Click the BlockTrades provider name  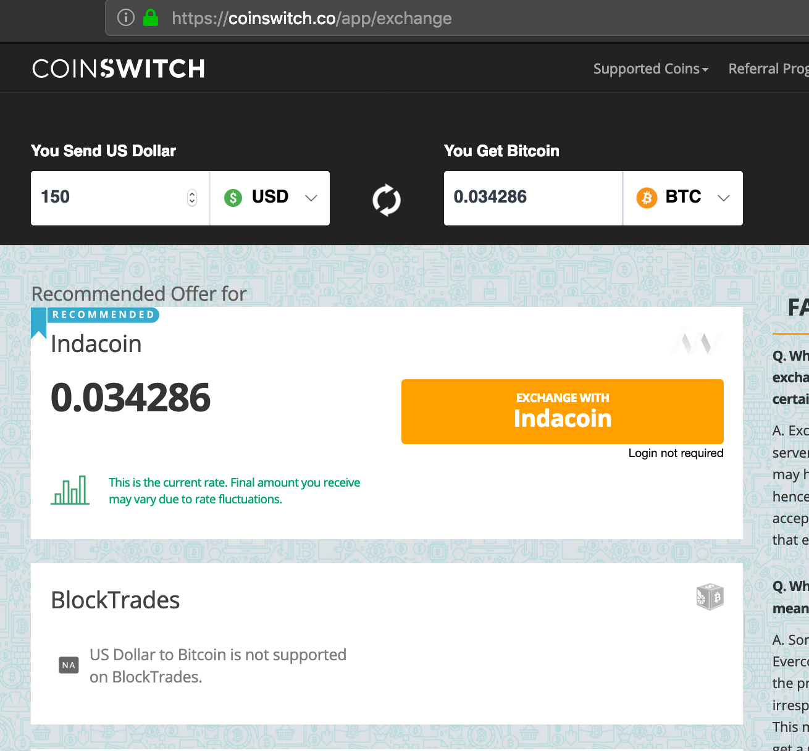(x=115, y=600)
